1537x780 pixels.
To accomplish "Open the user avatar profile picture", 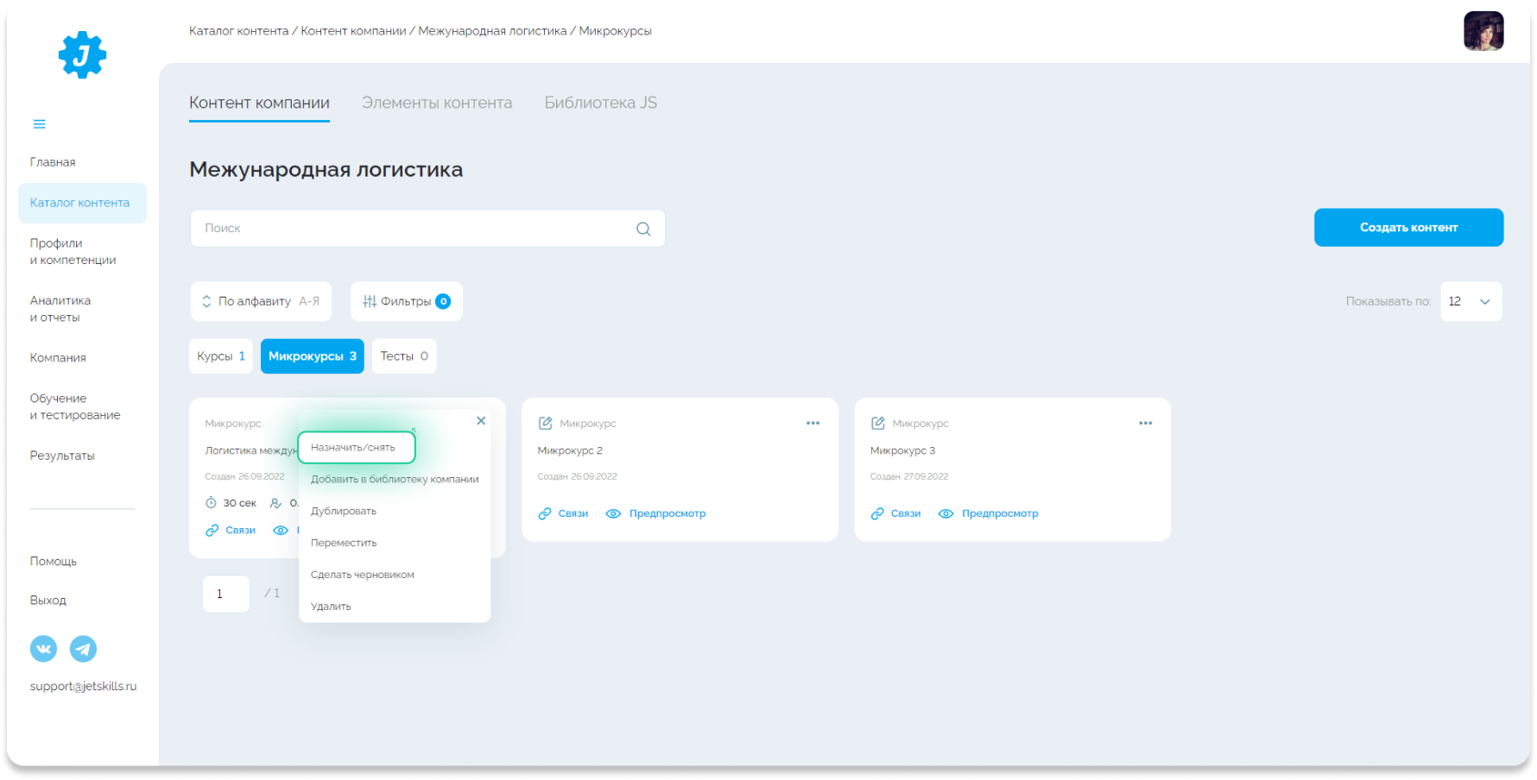I will pyautogui.click(x=1483, y=31).
